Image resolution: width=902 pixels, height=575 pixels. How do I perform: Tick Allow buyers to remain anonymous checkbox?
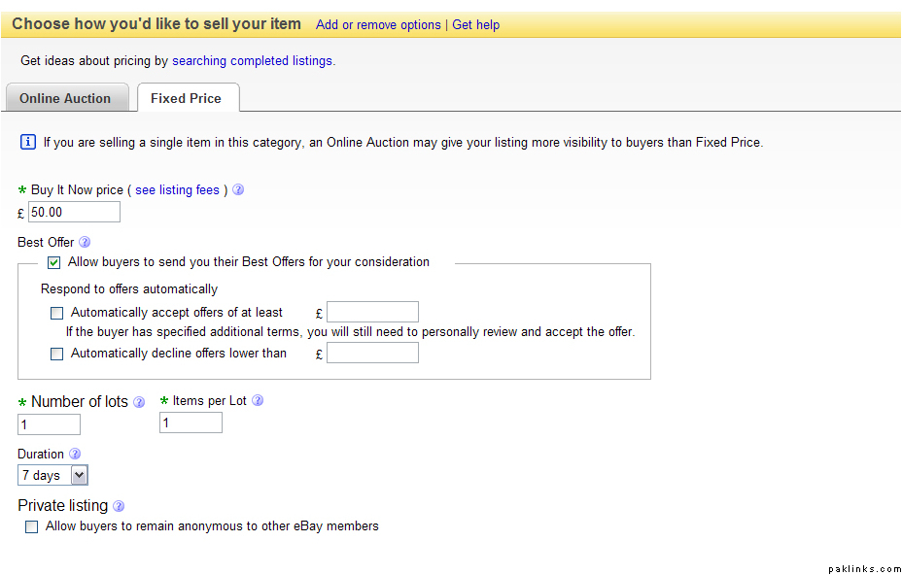point(32,526)
